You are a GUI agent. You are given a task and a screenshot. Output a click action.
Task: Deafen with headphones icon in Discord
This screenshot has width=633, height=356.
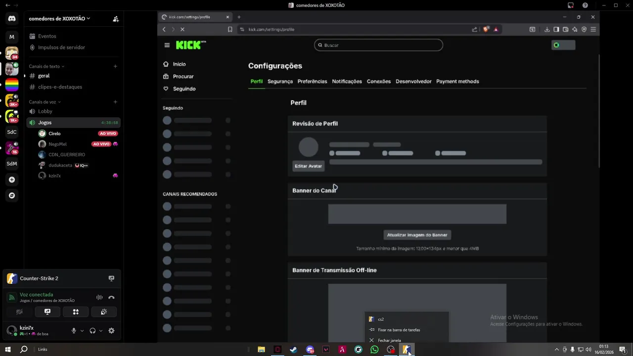(x=92, y=331)
